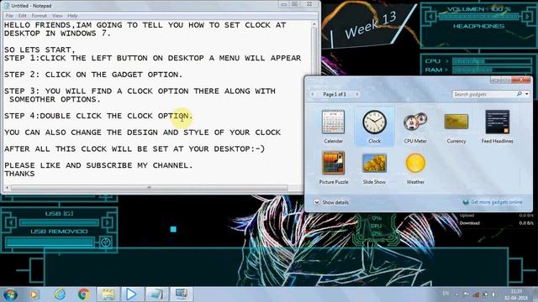Go to next gadget page arrow
The height and width of the screenshot is (302, 538).
(x=356, y=94)
